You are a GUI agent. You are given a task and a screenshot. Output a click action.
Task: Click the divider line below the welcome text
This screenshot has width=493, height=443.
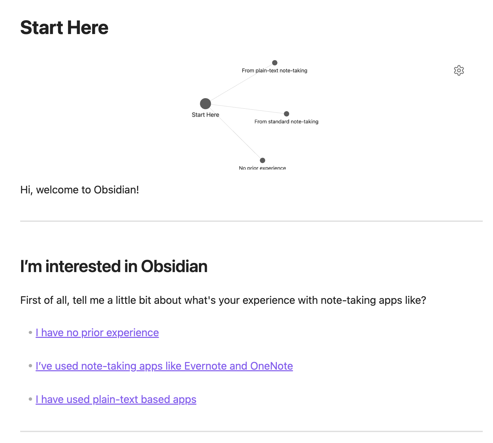pyautogui.click(x=251, y=221)
